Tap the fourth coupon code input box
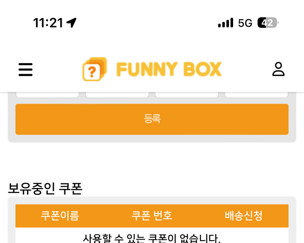 [x=257, y=94]
